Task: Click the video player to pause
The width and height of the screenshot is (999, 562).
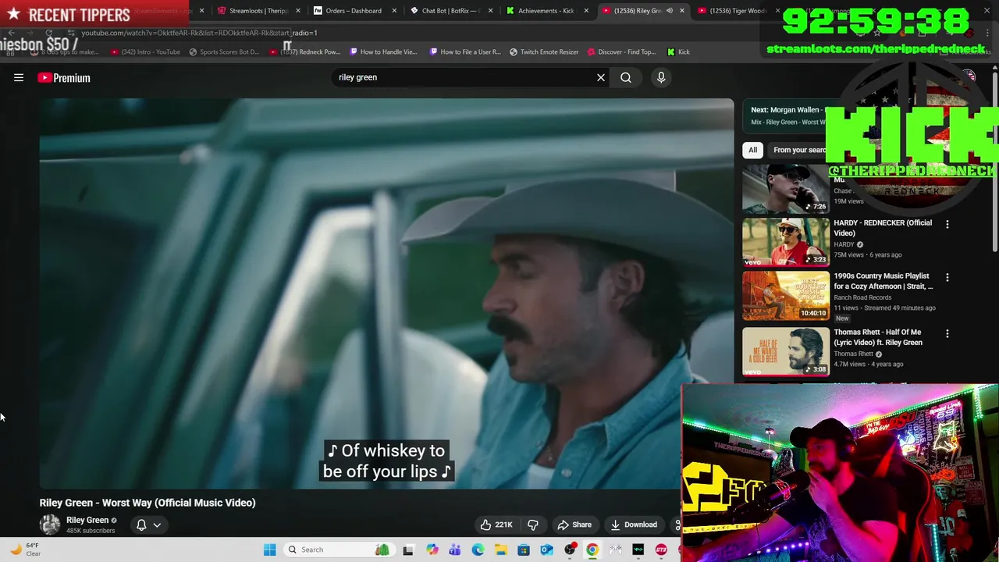Action: click(x=386, y=293)
